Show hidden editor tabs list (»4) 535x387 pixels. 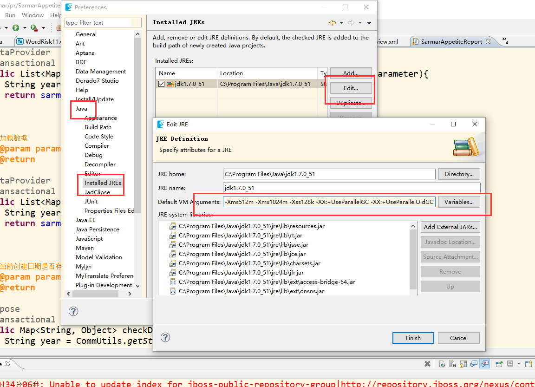click(x=505, y=40)
